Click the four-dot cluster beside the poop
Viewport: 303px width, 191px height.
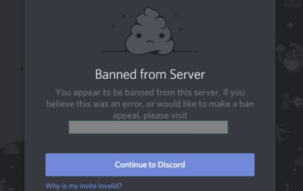177,15
